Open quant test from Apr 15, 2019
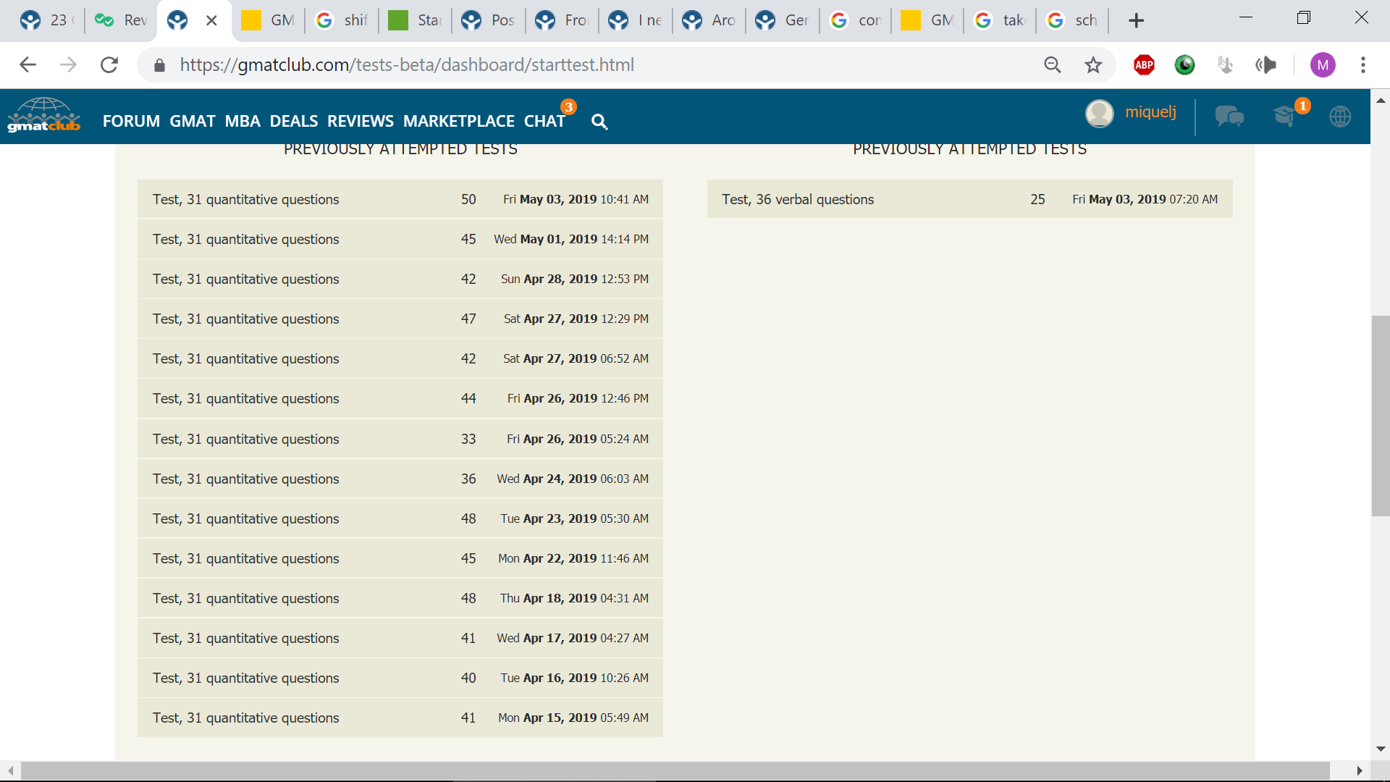 (x=400, y=718)
